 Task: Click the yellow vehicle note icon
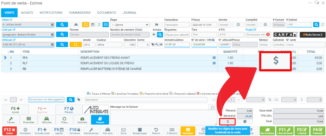pos(73,45)
